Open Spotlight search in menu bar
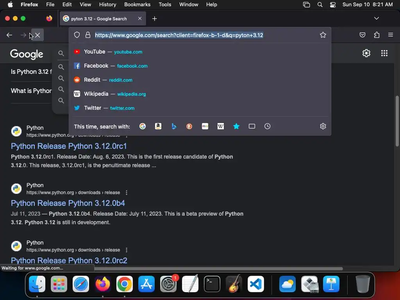The height and width of the screenshot is (300, 400). pyautogui.click(x=320, y=5)
